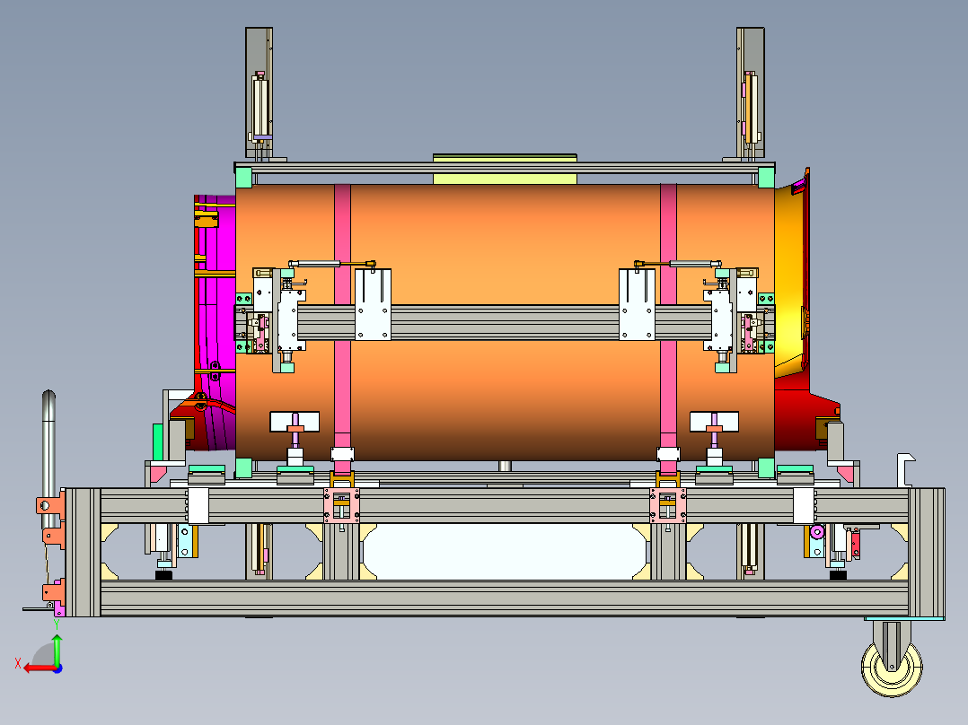Select the magenta end cap on tank's left
Viewport: 968px width, 725px height.
point(215,321)
